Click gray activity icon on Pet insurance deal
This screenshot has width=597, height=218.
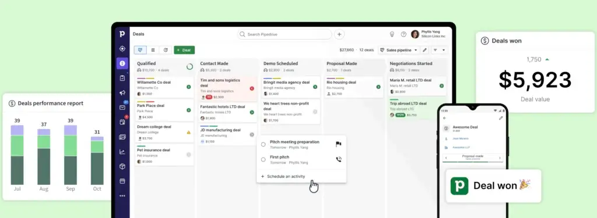(188, 155)
